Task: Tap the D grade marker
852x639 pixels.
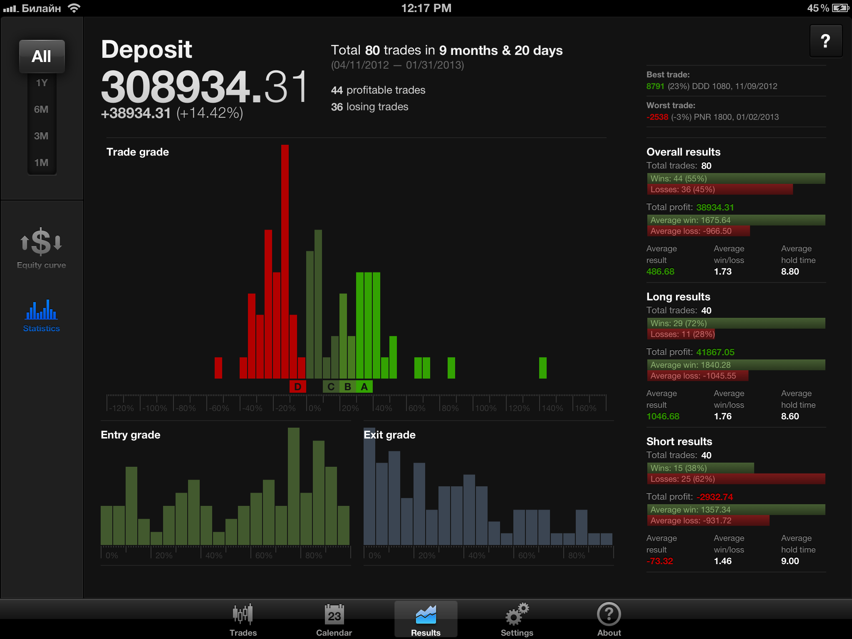Action: pyautogui.click(x=297, y=386)
